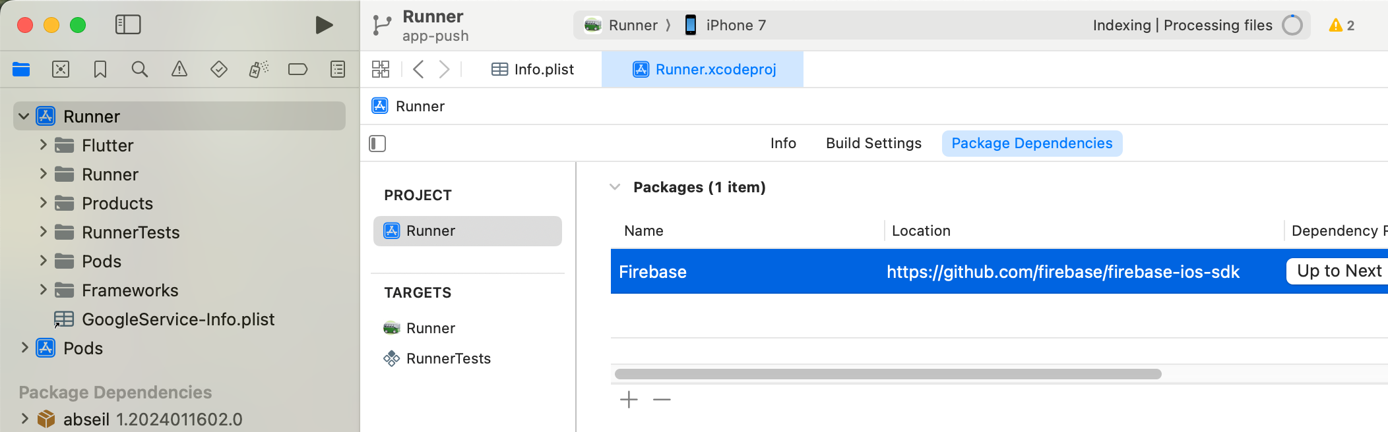Collapse the Packages (1 item) section
Viewport: 1388px width, 432px height.
click(615, 187)
